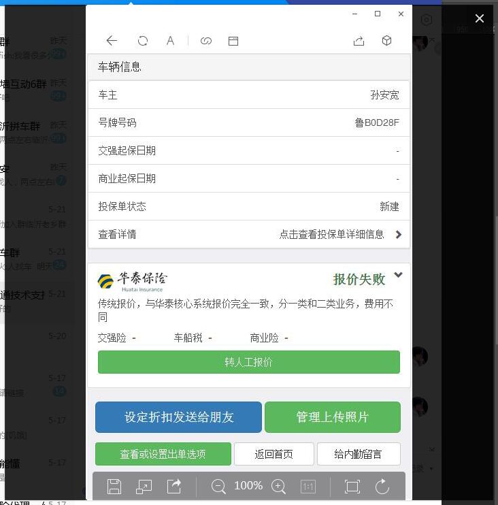The width and height of the screenshot is (498, 505).
Task: Select the 号牌号码 鲁B0D28F value
Action: point(377,123)
